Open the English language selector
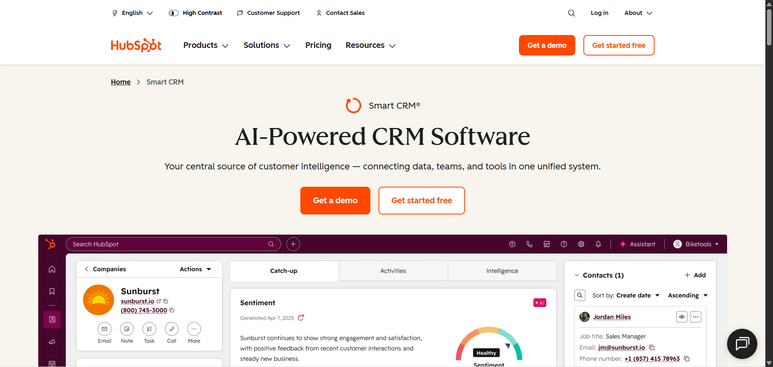 tap(132, 13)
